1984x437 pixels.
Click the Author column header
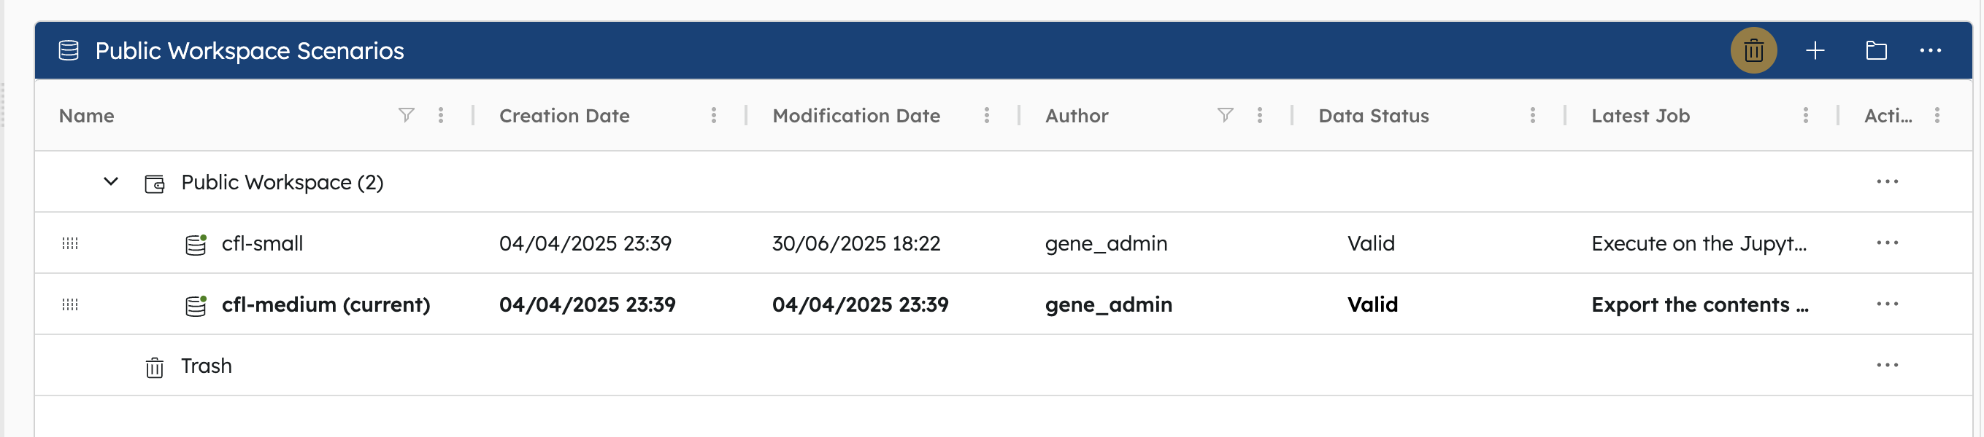1076,116
